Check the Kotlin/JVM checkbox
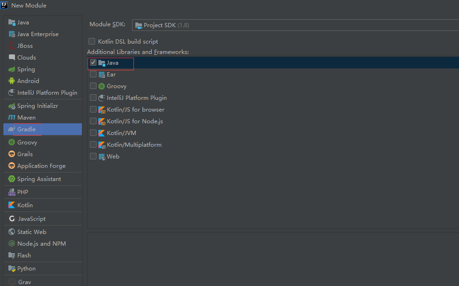 coord(93,133)
